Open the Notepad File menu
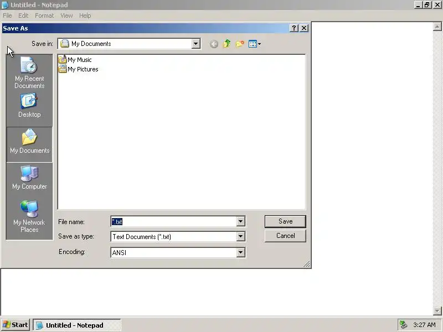Viewport: 443px width, 332px height. [x=7, y=15]
